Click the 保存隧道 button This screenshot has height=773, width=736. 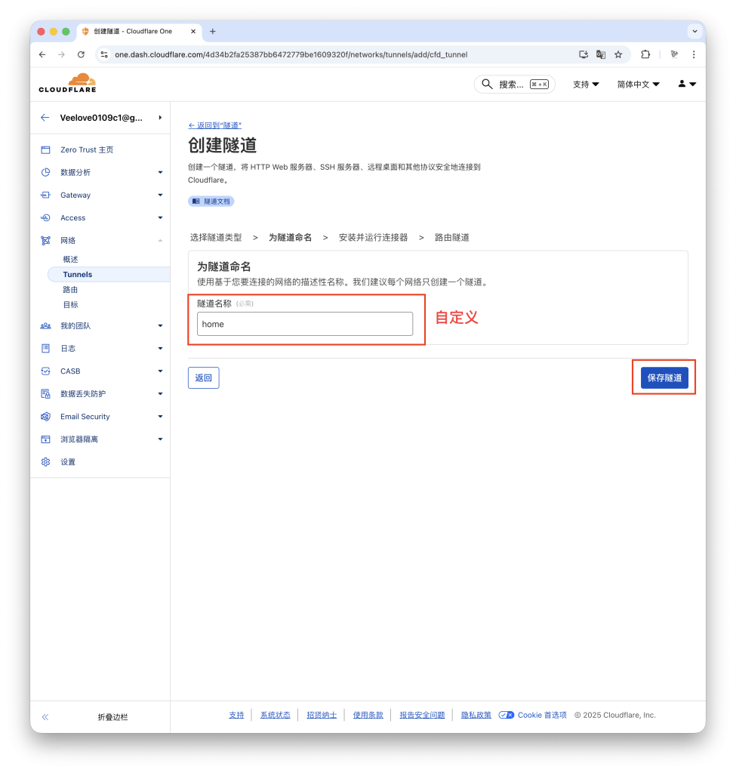[664, 377]
